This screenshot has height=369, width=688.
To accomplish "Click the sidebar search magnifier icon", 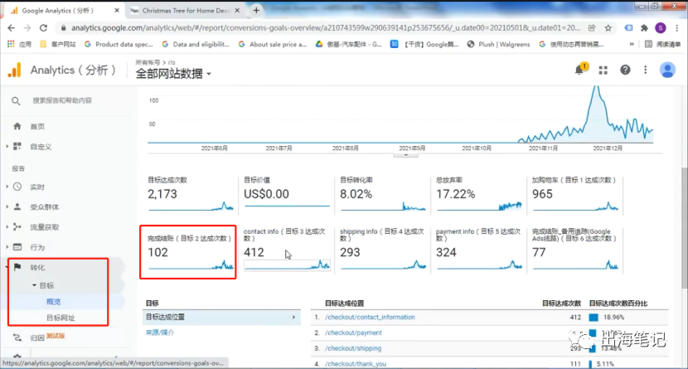I will click(16, 101).
